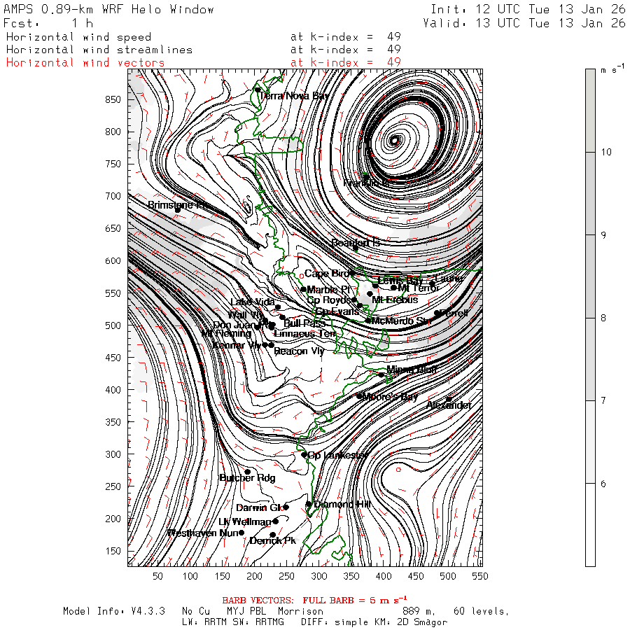Click the center of the cyclonic spiral
Screen dimensions: 630x630
[x=395, y=140]
